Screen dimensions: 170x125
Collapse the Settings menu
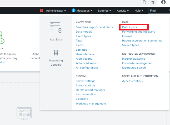[x=104, y=11]
